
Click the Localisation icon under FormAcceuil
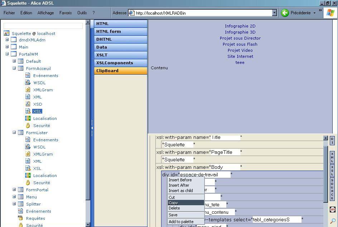(x=28, y=118)
